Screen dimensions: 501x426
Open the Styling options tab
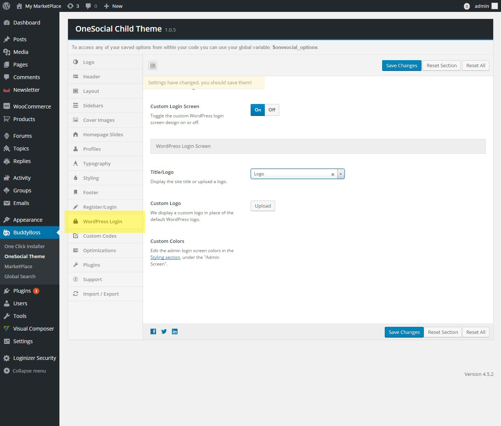91,178
